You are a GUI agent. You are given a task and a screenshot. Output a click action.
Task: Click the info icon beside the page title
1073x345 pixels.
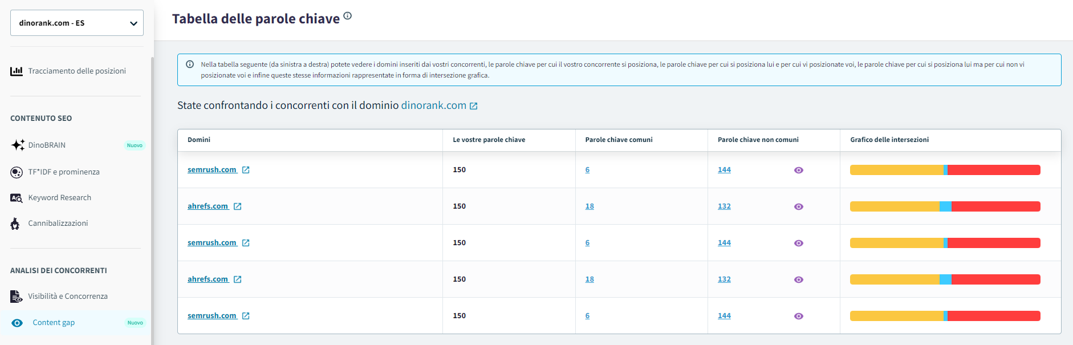[347, 16]
